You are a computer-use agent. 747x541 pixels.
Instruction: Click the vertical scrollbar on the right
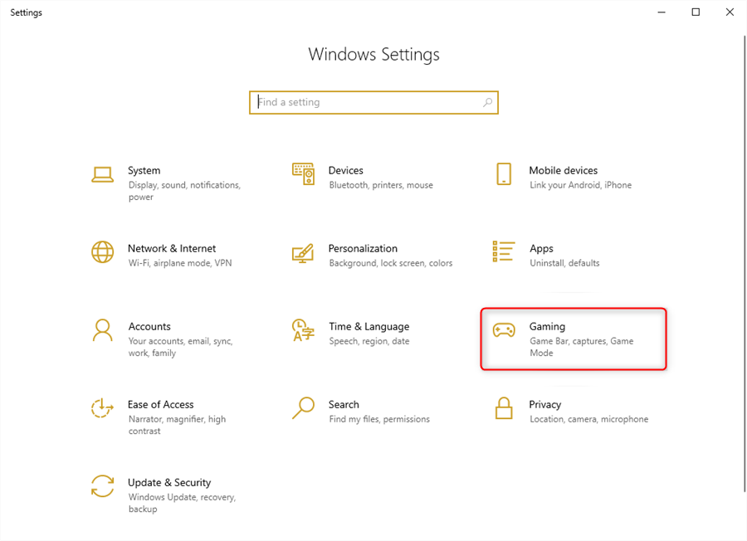(745, 263)
